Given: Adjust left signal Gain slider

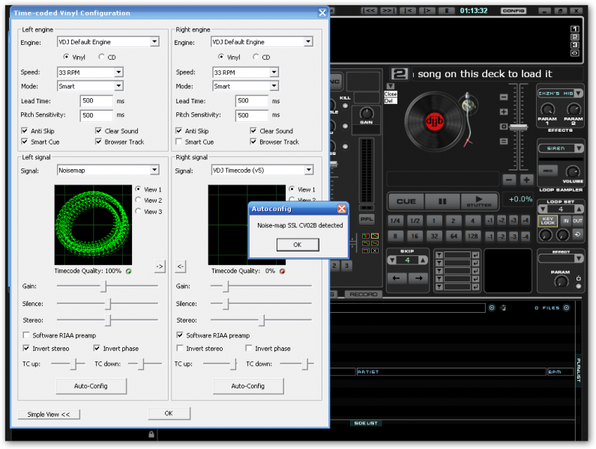Looking at the screenshot, I should [x=103, y=286].
